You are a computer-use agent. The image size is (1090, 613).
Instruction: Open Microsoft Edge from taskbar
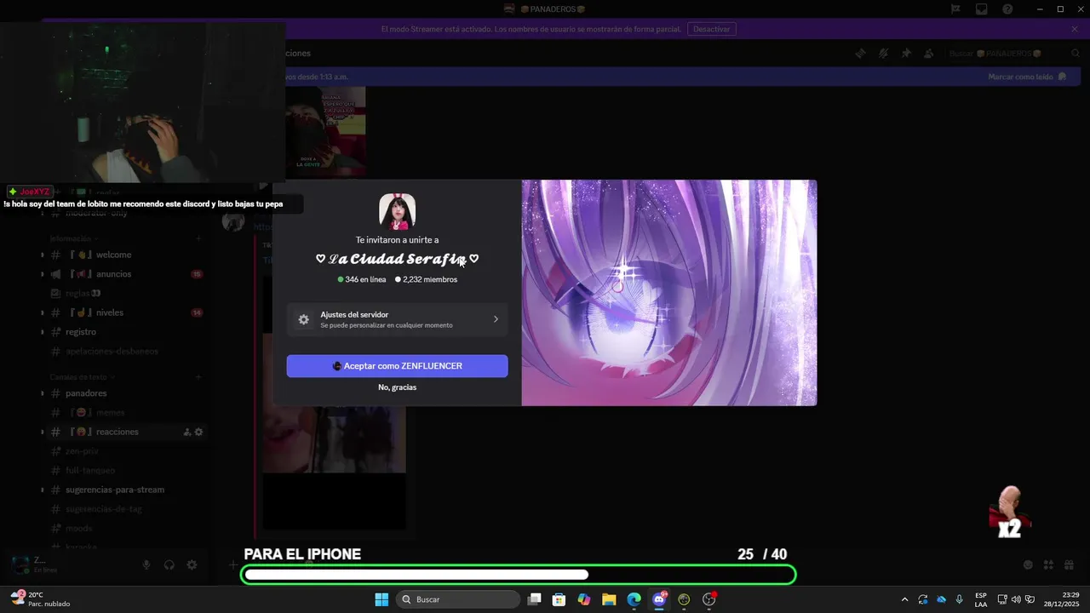[634, 599]
